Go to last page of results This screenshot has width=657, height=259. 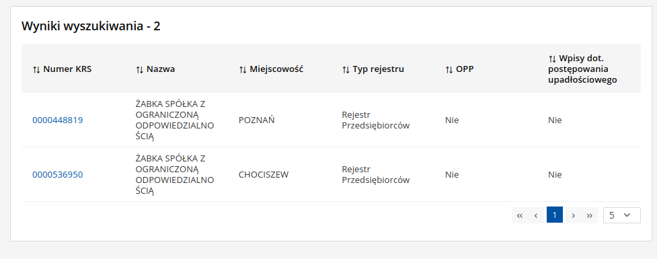[x=590, y=215]
